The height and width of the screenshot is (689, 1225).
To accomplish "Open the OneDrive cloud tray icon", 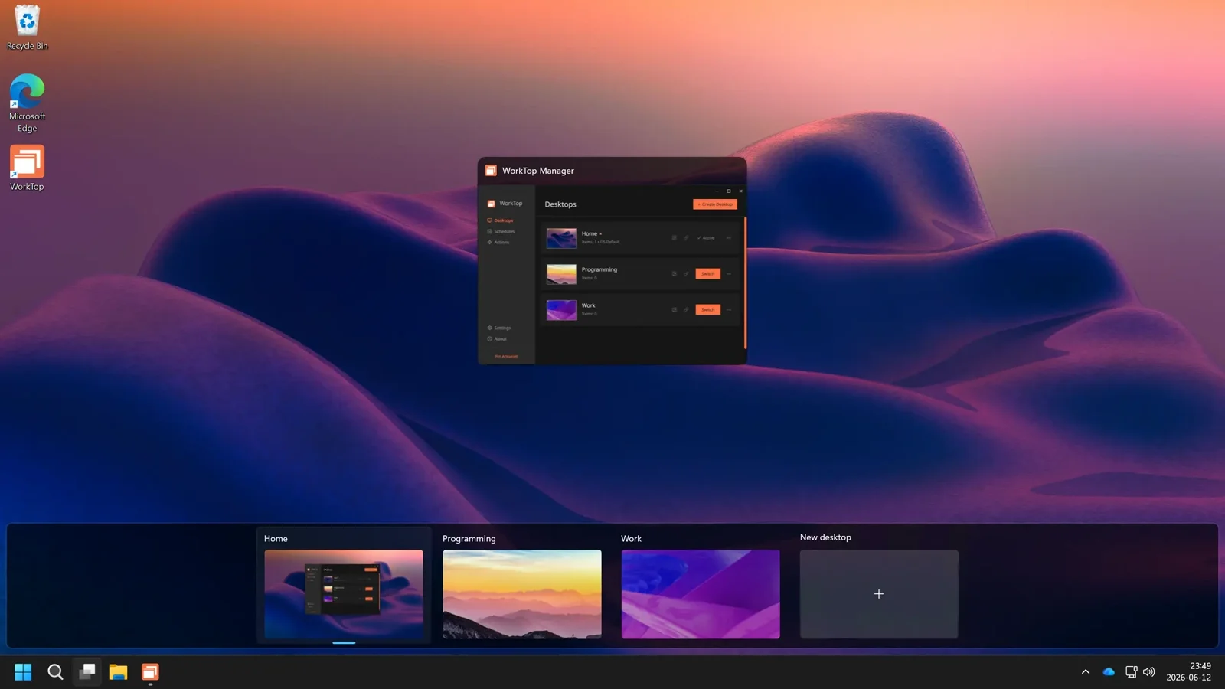I will click(1109, 672).
